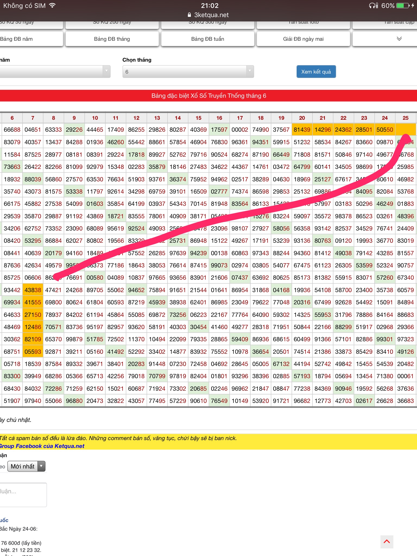The image size is (417, 556).
Task: Tap the Wi-Fi status icon
Action: (52, 5)
